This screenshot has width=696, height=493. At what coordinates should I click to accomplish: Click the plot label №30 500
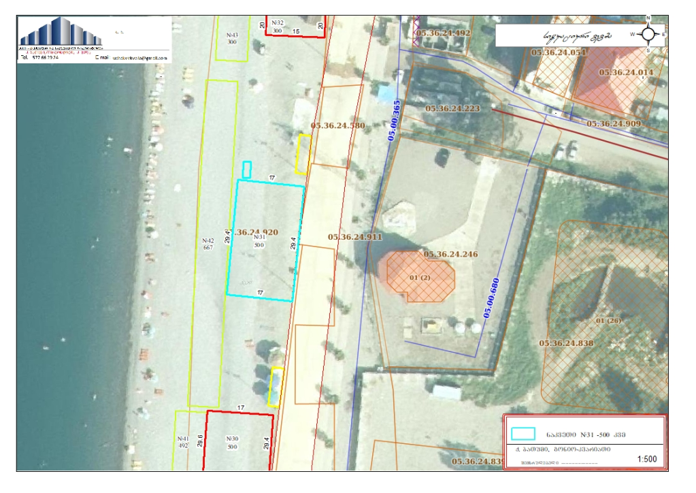[x=232, y=443]
